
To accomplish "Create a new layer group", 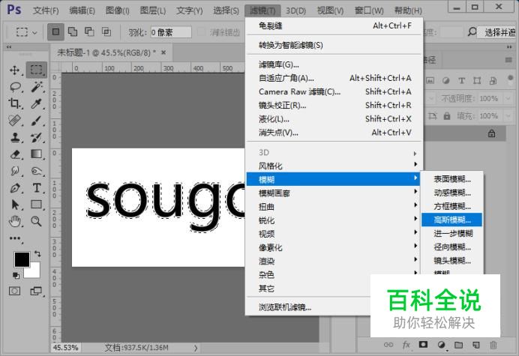I will pyautogui.click(x=458, y=345).
